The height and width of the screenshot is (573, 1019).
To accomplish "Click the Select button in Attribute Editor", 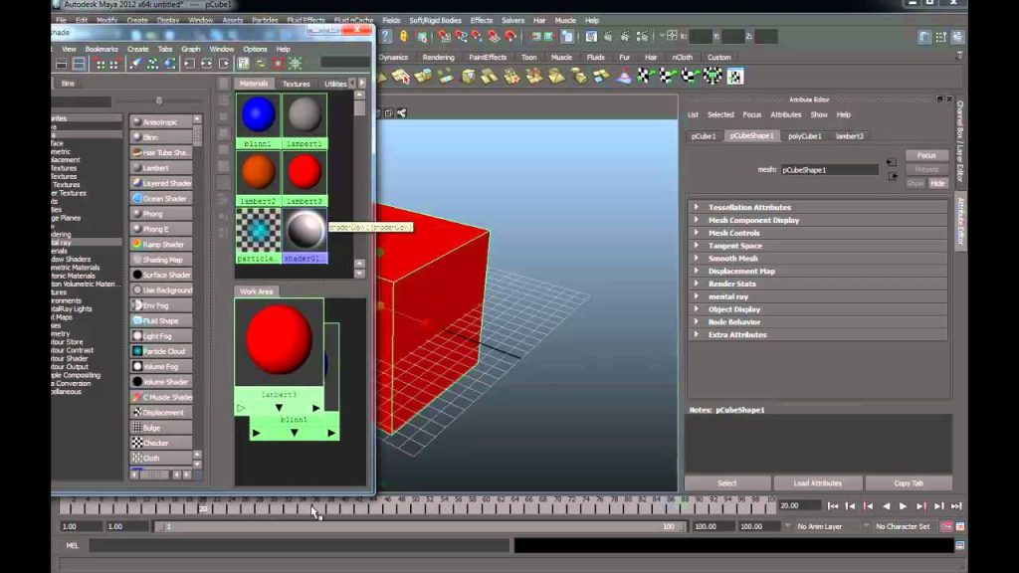I will [x=727, y=483].
